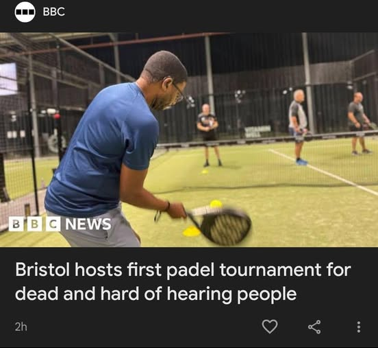This screenshot has height=348, width=378.
Task: Click the yellow cone beside the racket
Action: [x=192, y=231]
